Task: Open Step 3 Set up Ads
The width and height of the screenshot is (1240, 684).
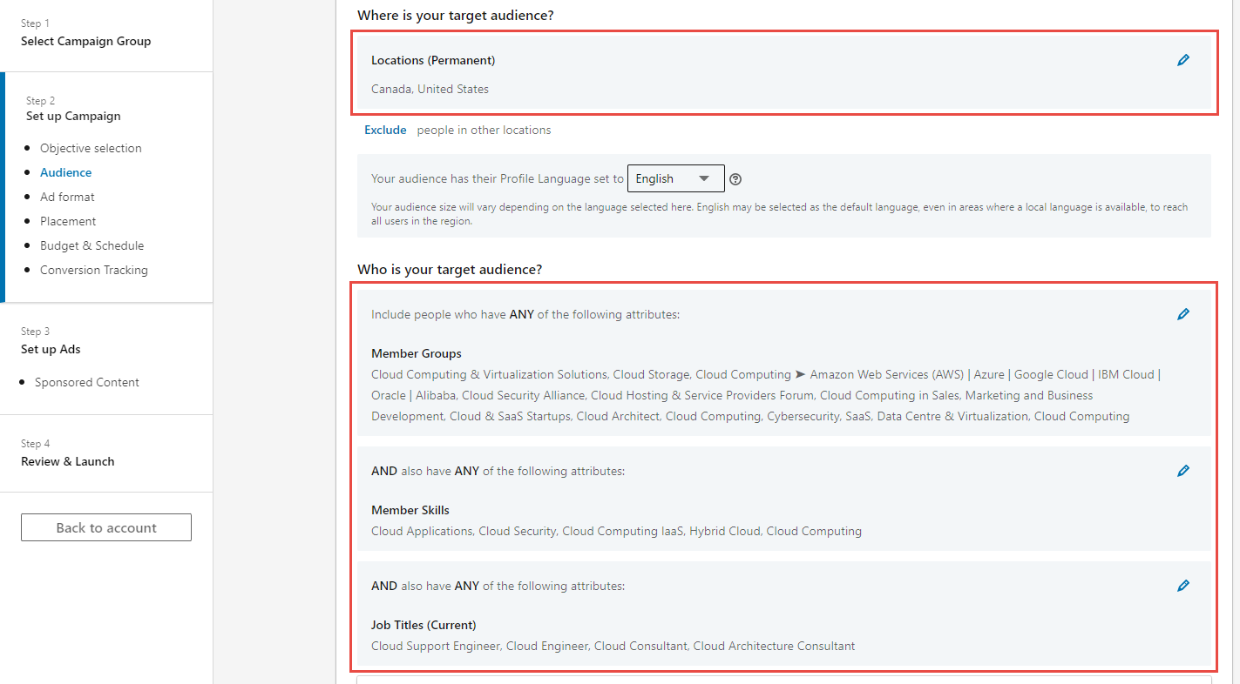Action: pyautogui.click(x=51, y=349)
